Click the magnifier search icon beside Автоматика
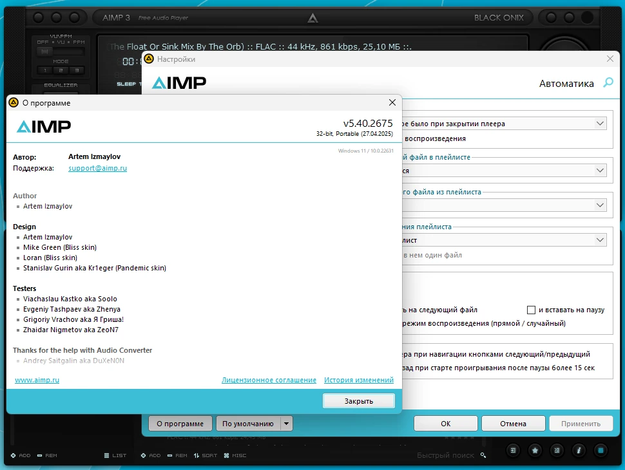 (x=608, y=82)
